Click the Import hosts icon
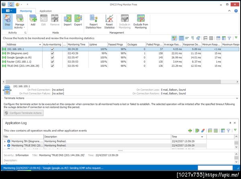241x179 pixels. pyautogui.click(x=67, y=20)
